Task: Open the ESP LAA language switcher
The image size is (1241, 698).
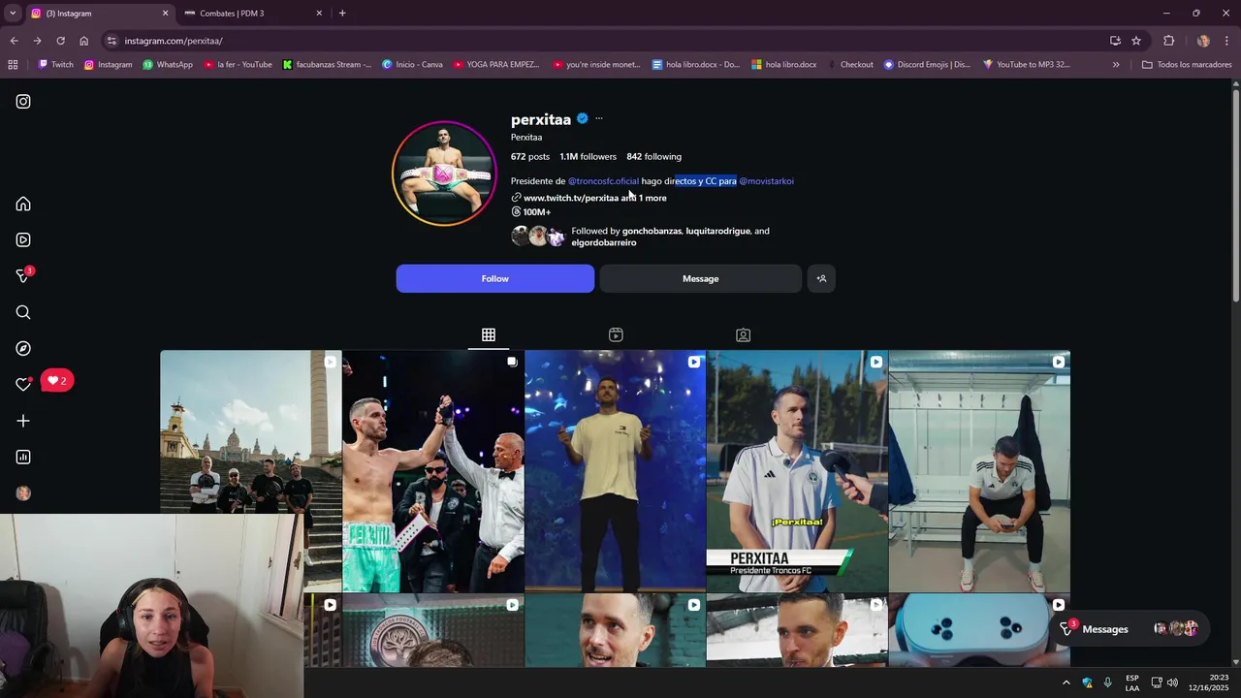Action: click(x=1132, y=682)
